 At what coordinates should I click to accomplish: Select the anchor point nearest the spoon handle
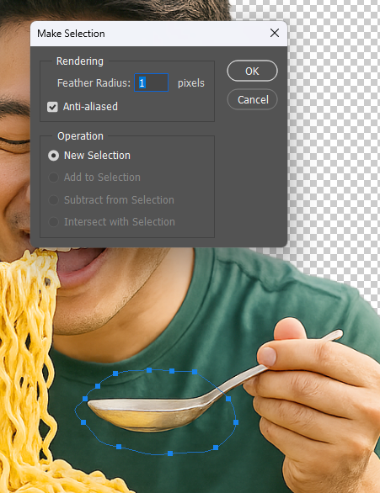click(x=228, y=399)
